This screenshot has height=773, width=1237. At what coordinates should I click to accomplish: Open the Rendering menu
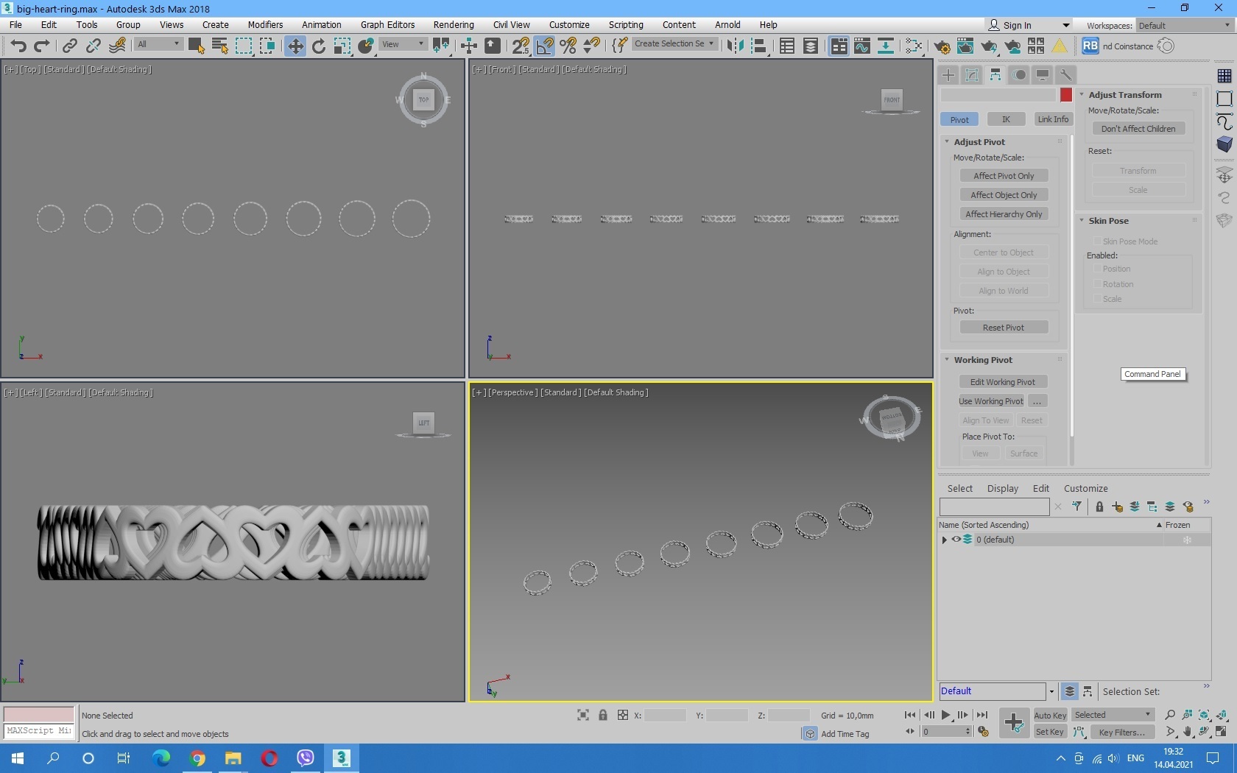click(454, 25)
